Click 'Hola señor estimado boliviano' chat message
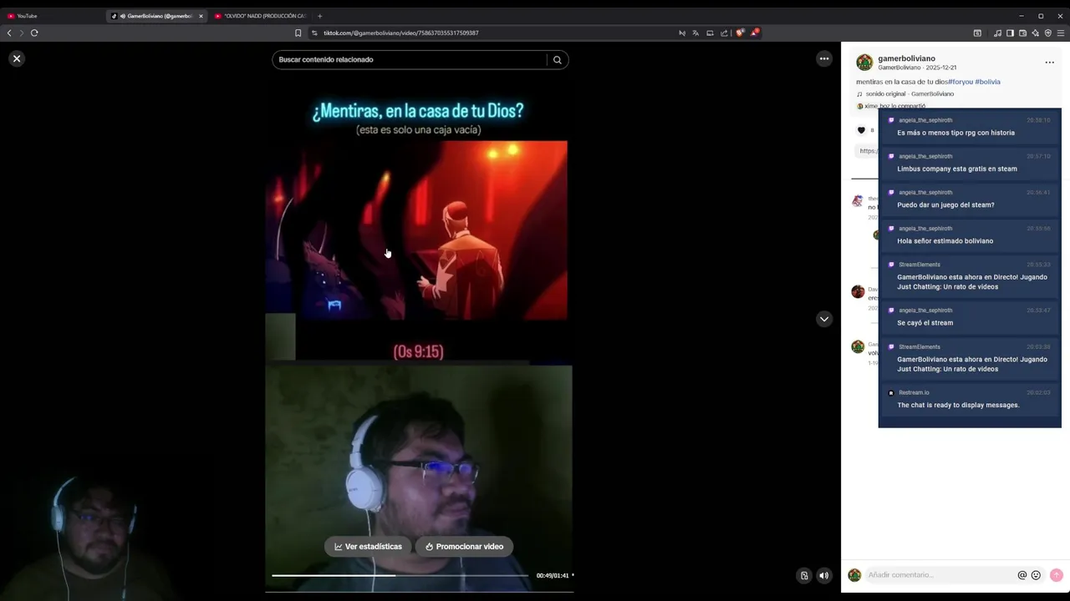The height and width of the screenshot is (601, 1070). pyautogui.click(x=945, y=240)
